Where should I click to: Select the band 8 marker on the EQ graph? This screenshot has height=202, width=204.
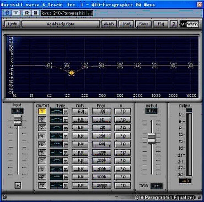155,65
